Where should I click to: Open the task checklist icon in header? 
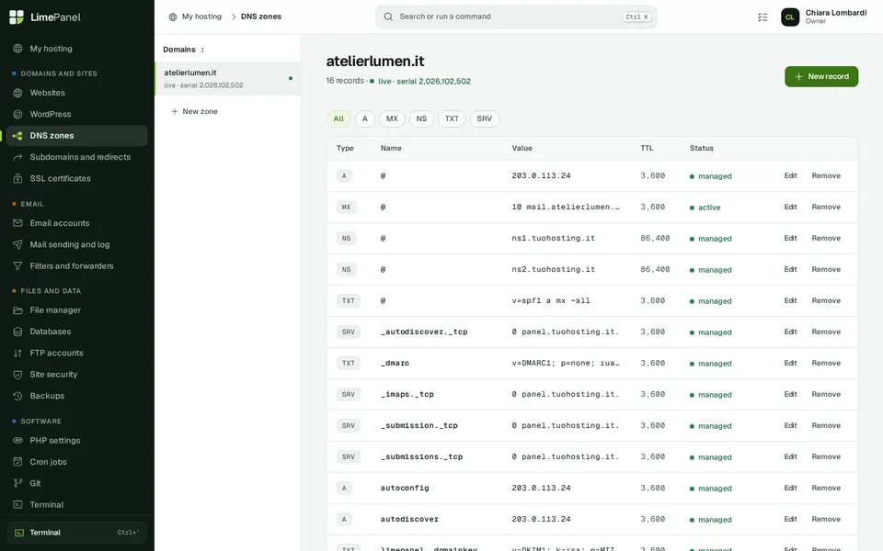click(763, 17)
